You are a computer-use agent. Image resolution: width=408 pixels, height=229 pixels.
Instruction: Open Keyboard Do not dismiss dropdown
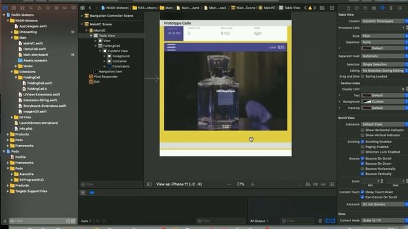[x=384, y=204]
